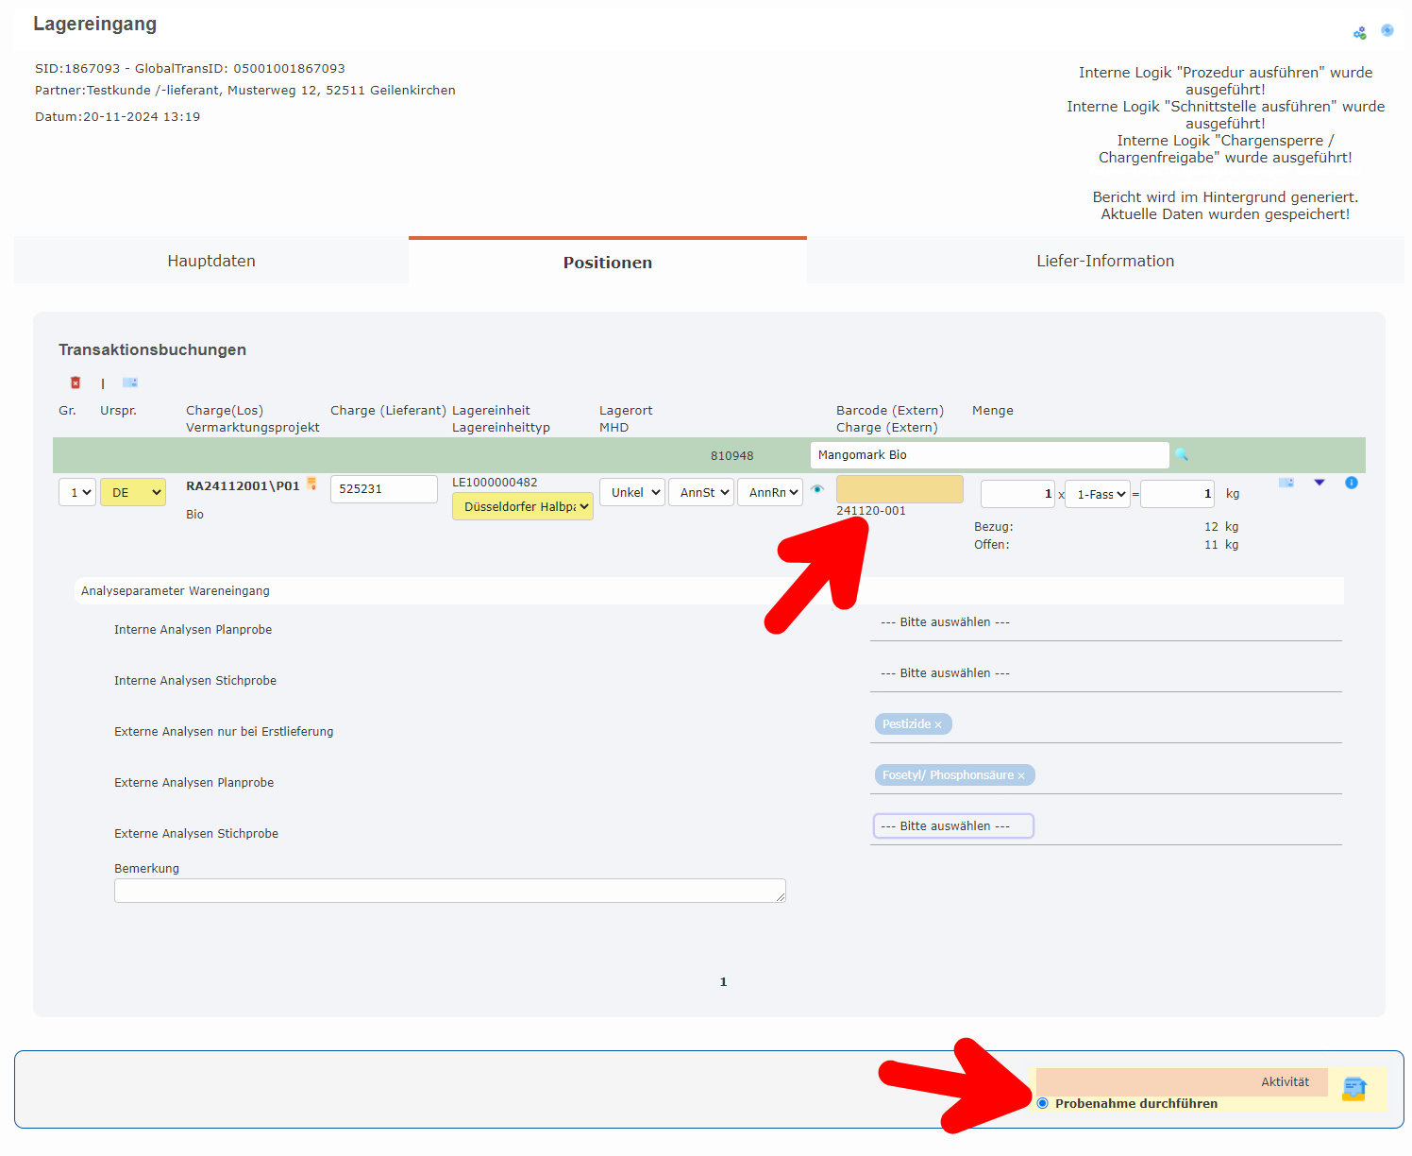Open row details via the blue info icon
Image resolution: width=1412 pixels, height=1156 pixels.
point(1352,483)
